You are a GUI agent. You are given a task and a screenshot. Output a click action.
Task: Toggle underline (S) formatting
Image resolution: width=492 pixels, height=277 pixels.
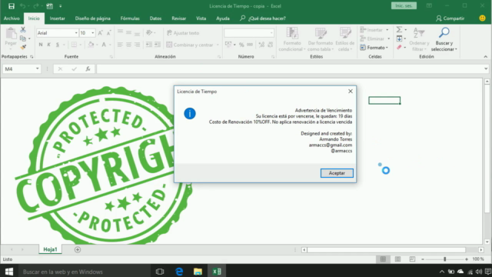(58, 45)
